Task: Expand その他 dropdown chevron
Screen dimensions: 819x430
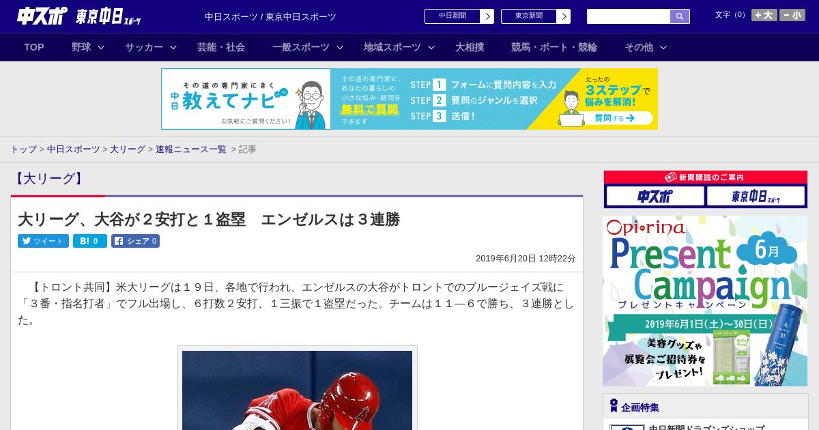Action: [x=663, y=47]
